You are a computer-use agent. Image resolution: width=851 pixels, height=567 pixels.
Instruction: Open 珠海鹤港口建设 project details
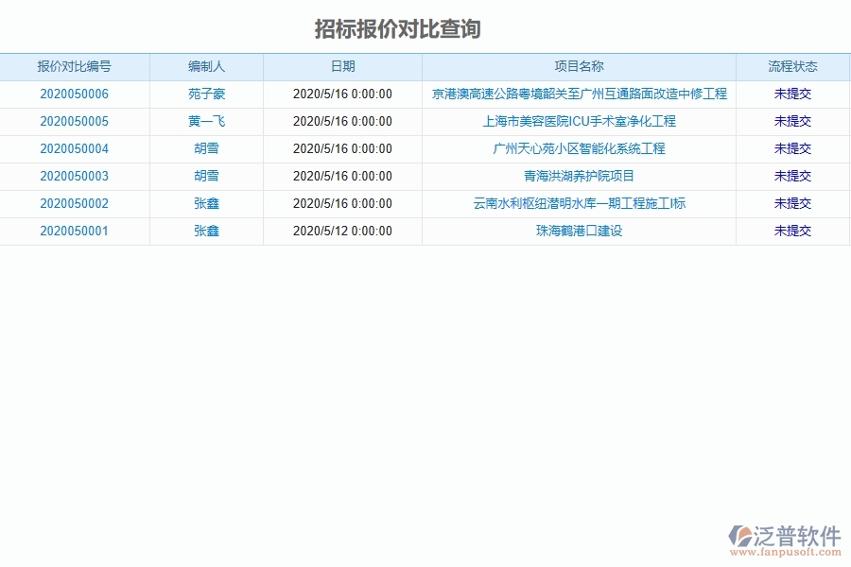click(579, 231)
